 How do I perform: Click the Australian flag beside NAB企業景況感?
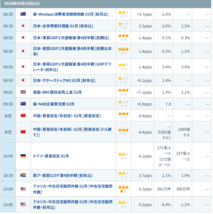pos(23,104)
